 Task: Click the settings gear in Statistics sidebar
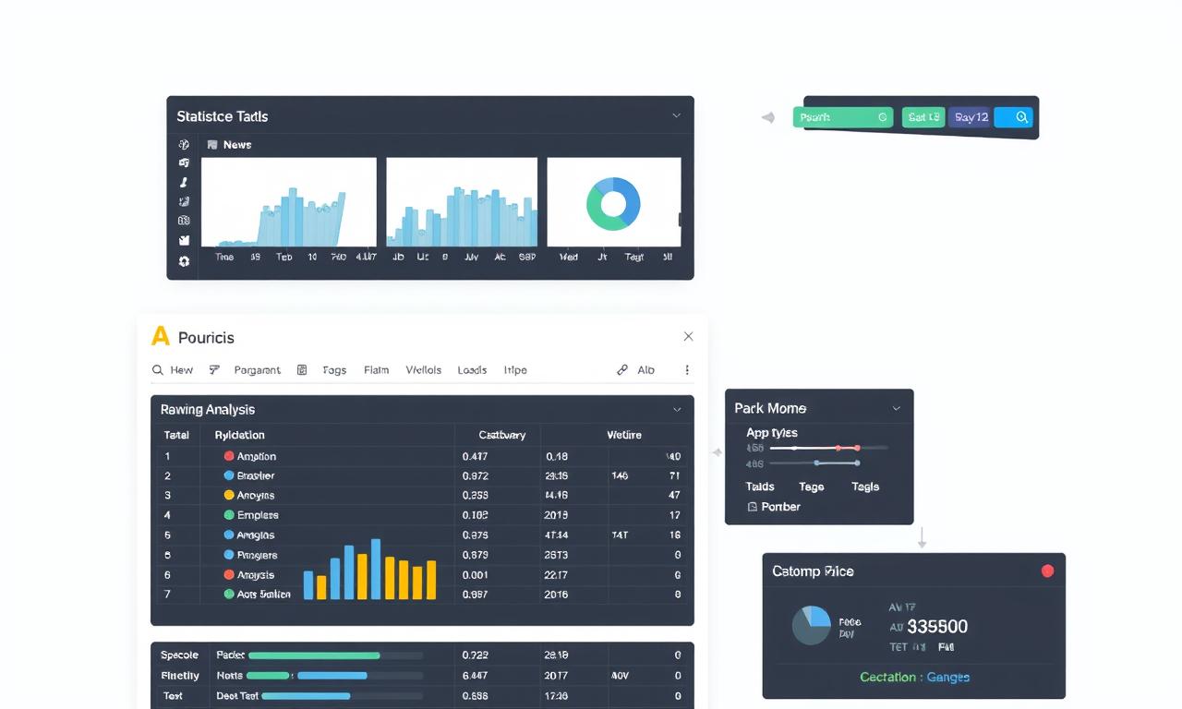pos(184,261)
